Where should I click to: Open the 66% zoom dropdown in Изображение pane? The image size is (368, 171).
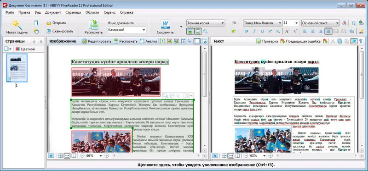[x=101, y=156]
